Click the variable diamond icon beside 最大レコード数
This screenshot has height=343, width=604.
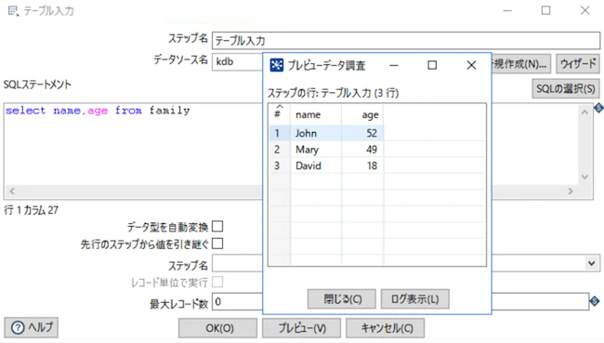coord(595,300)
